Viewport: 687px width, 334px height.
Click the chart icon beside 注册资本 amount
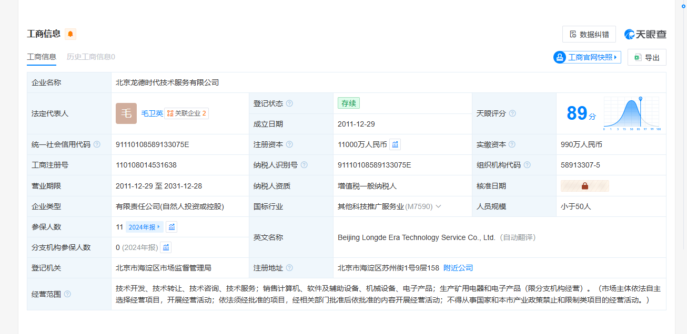point(395,144)
